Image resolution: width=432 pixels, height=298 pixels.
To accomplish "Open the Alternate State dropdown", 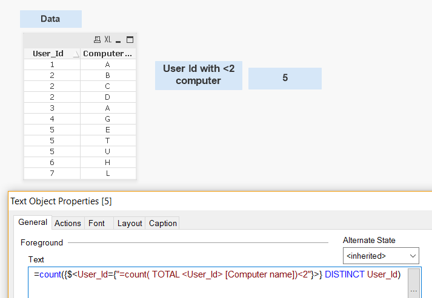I will (381, 256).
